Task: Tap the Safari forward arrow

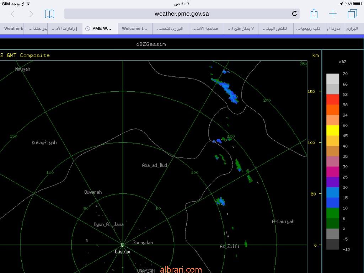Action: point(31,14)
